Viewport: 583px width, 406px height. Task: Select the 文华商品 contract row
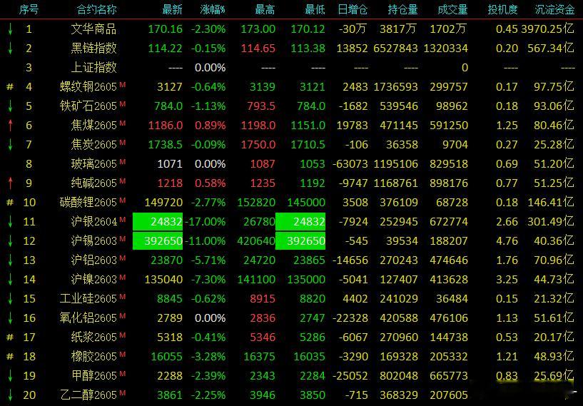click(291, 29)
